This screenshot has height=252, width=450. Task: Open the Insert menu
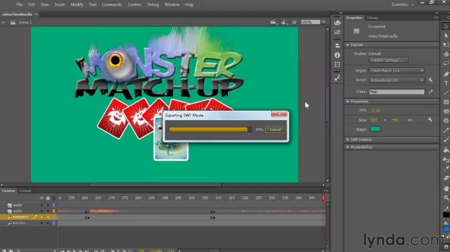point(60,5)
